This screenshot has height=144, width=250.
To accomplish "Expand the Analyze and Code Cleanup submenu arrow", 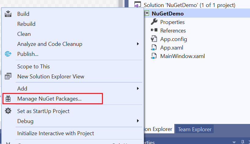I will point(138,44).
